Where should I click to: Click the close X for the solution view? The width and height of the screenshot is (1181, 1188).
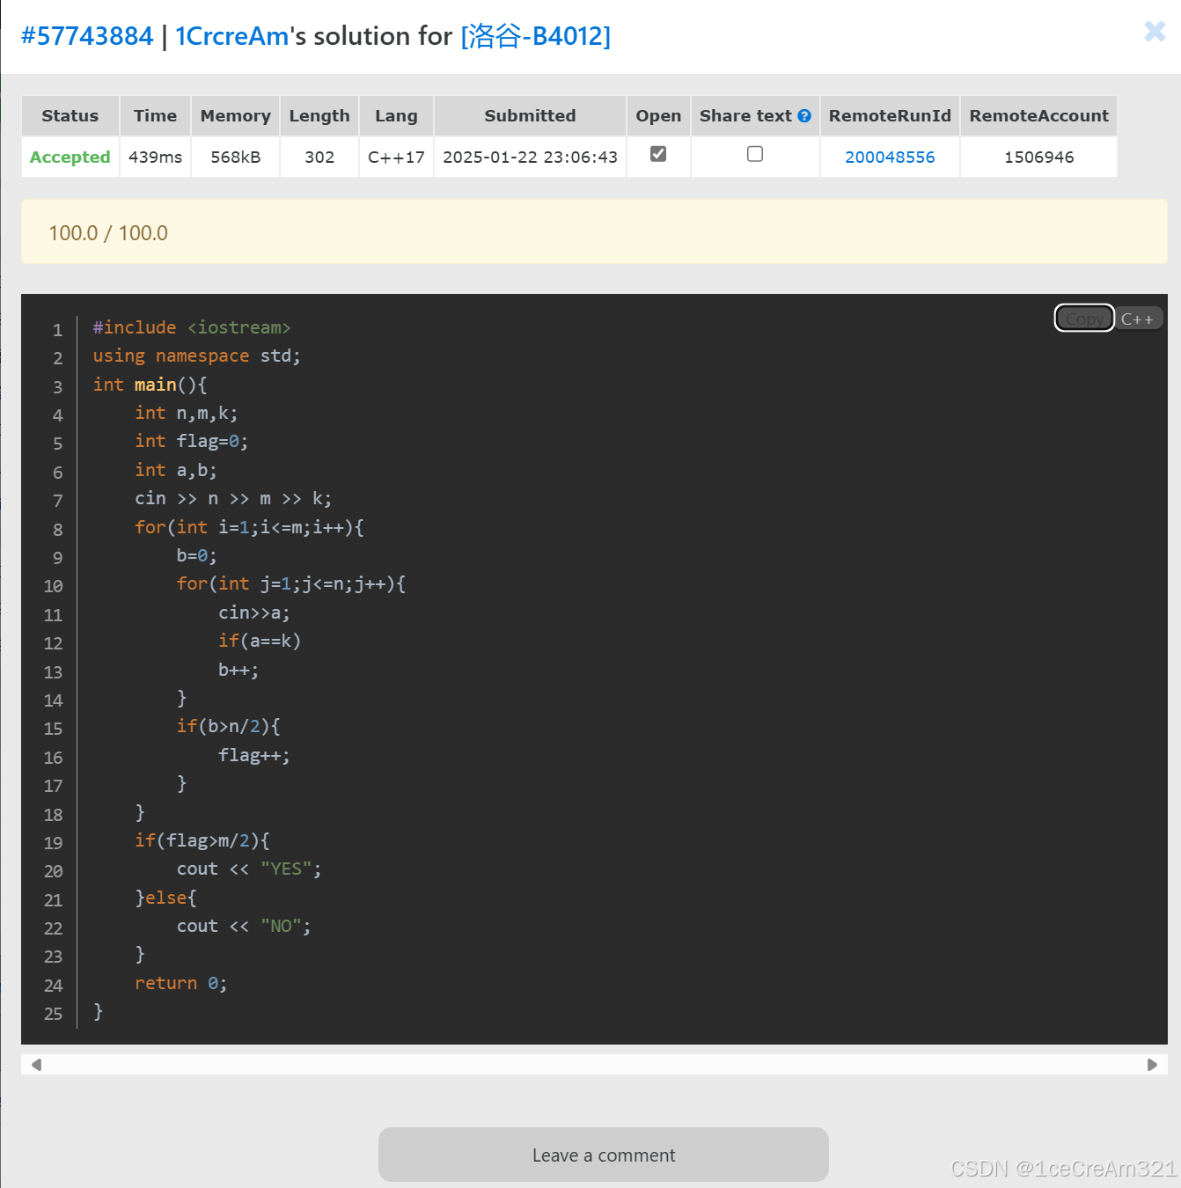(1154, 32)
